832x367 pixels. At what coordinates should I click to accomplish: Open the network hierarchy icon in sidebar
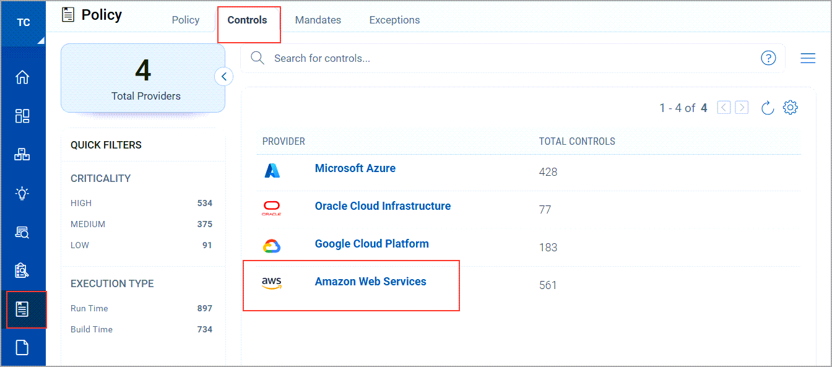tap(22, 155)
